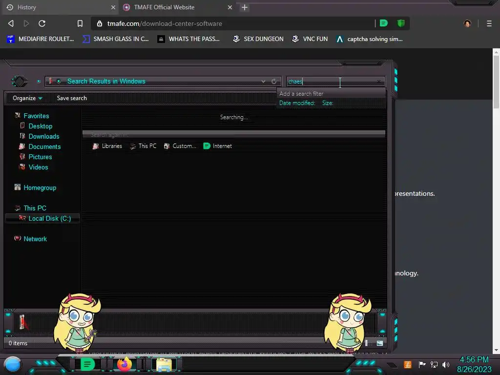Open WHATS THE PASS... bookmark
Image resolution: width=500 pixels, height=375 pixels.
189,39
